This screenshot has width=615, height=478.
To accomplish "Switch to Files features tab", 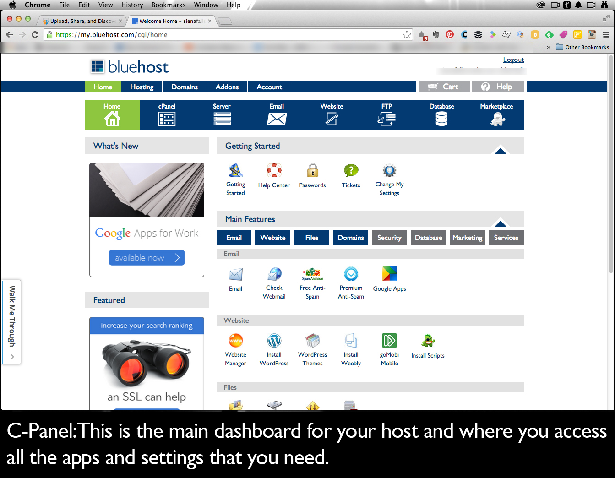I will pyautogui.click(x=311, y=238).
